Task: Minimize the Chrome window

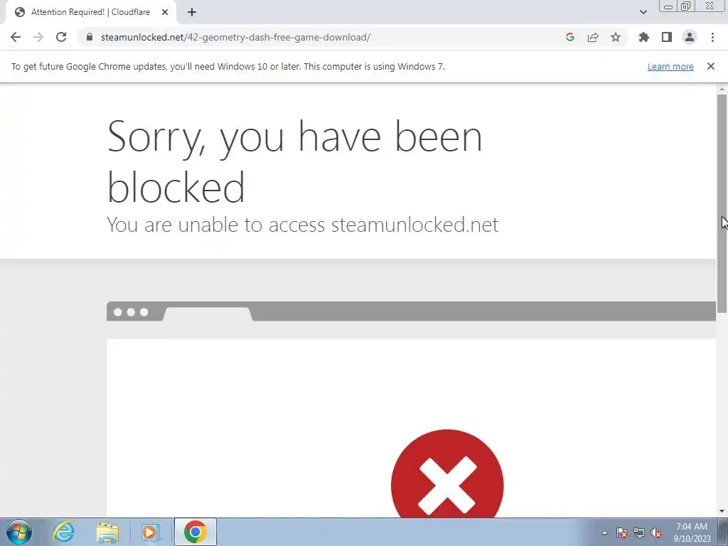Action: (668, 6)
